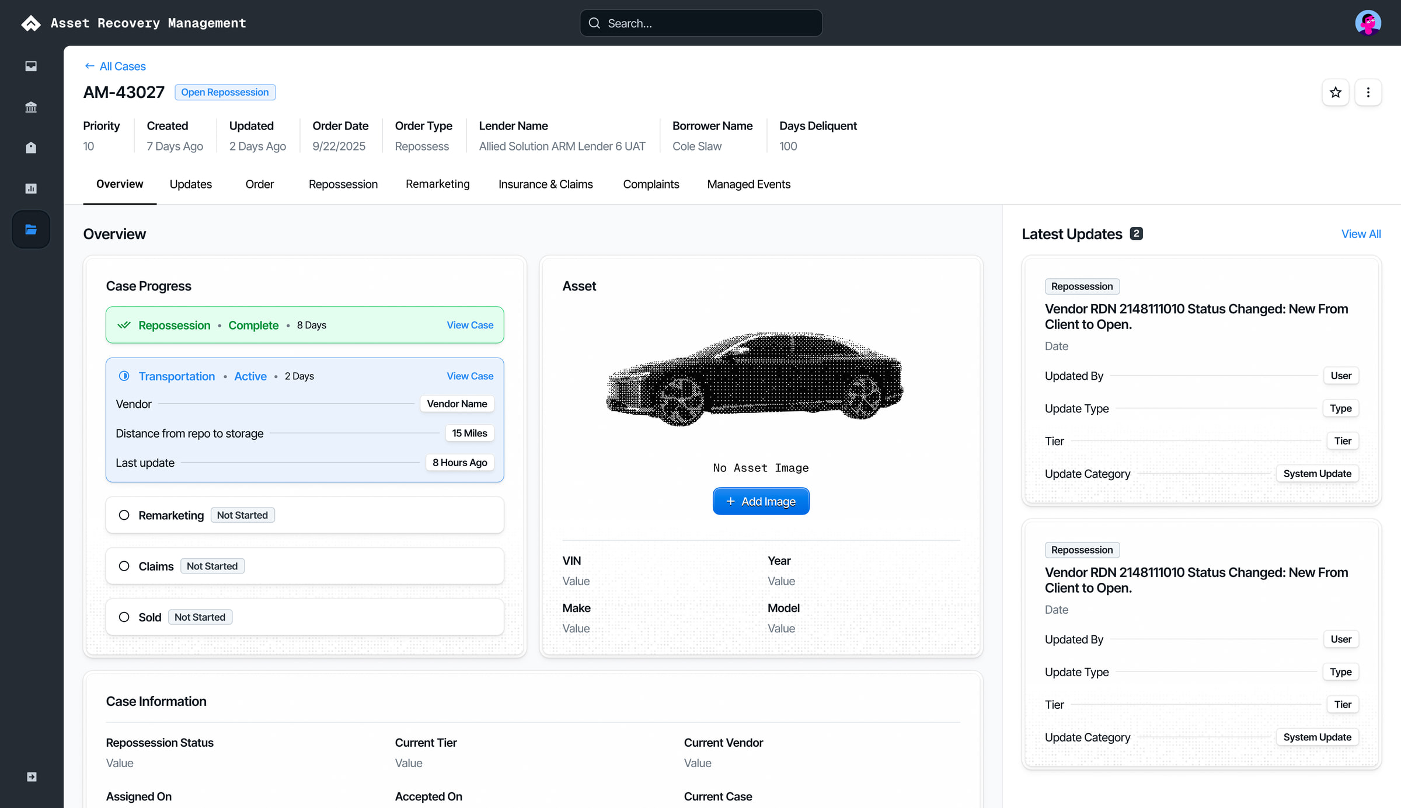
Task: Click the Transportation active progress icon
Action: click(124, 376)
